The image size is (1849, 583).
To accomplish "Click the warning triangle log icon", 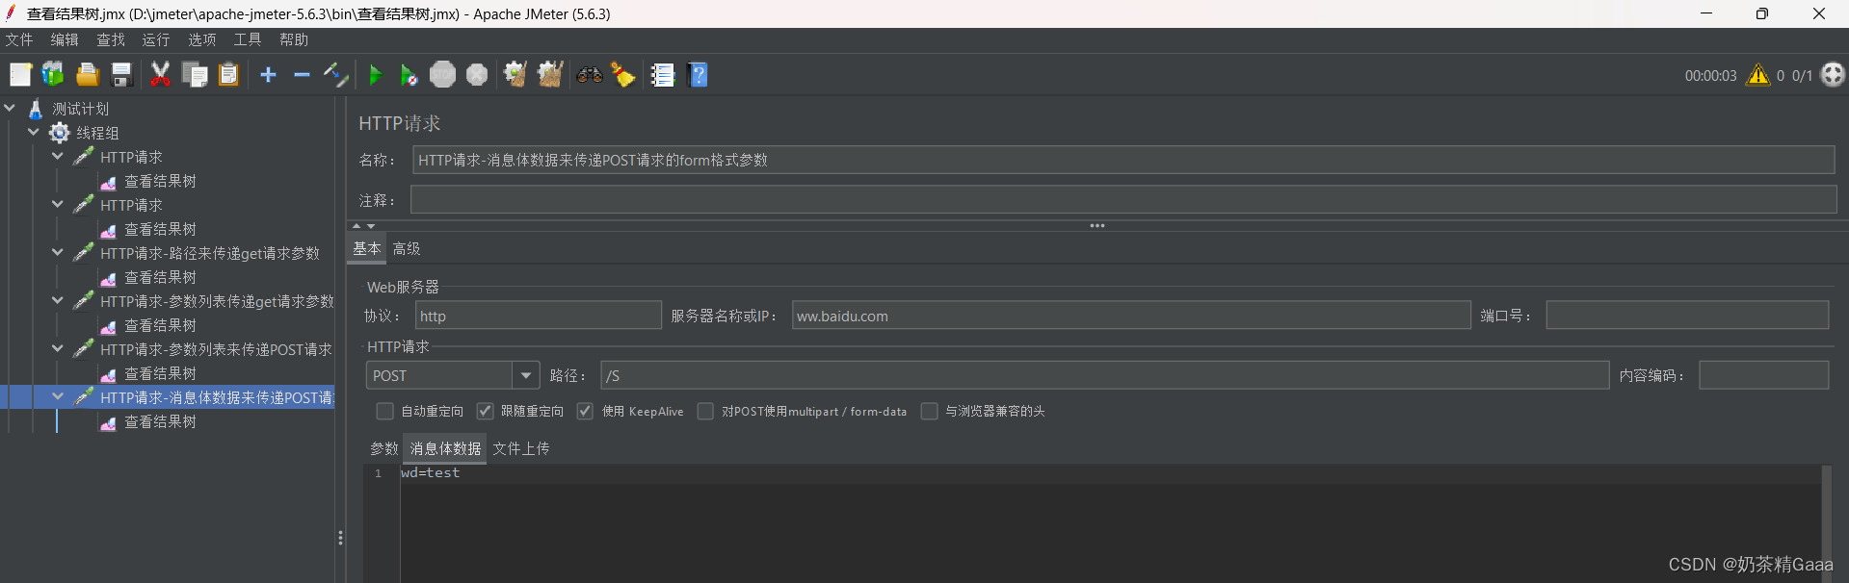I will point(1758,75).
